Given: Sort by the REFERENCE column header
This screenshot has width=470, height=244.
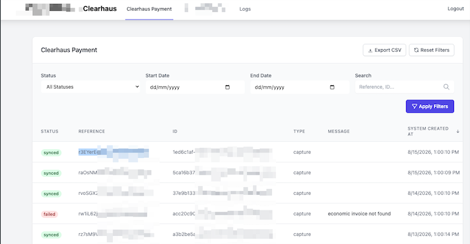Looking at the screenshot, I should pyautogui.click(x=92, y=132).
